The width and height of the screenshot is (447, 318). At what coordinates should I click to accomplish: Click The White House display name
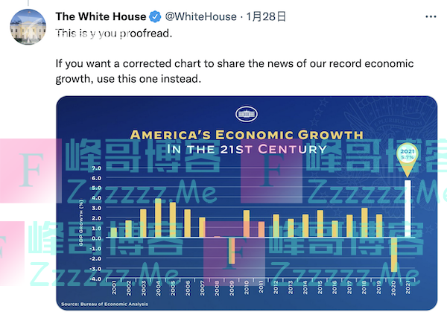click(101, 16)
